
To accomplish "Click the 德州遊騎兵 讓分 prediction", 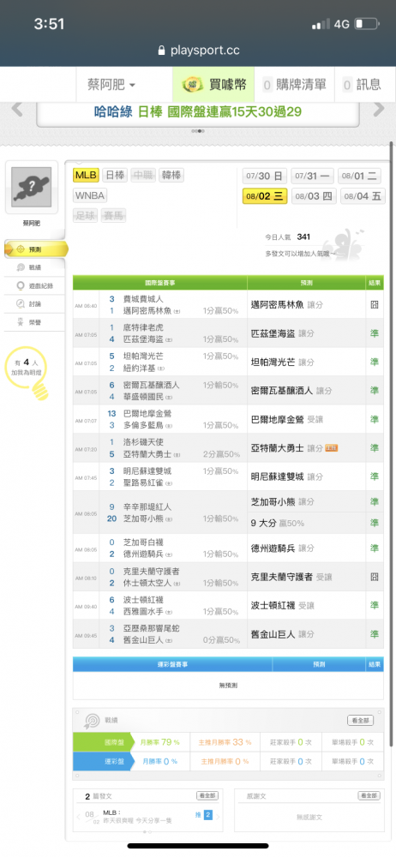I will 283,548.
